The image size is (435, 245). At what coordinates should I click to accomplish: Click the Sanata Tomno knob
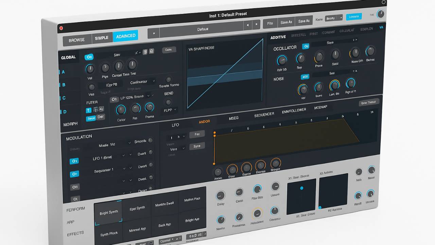pyautogui.click(x=169, y=79)
